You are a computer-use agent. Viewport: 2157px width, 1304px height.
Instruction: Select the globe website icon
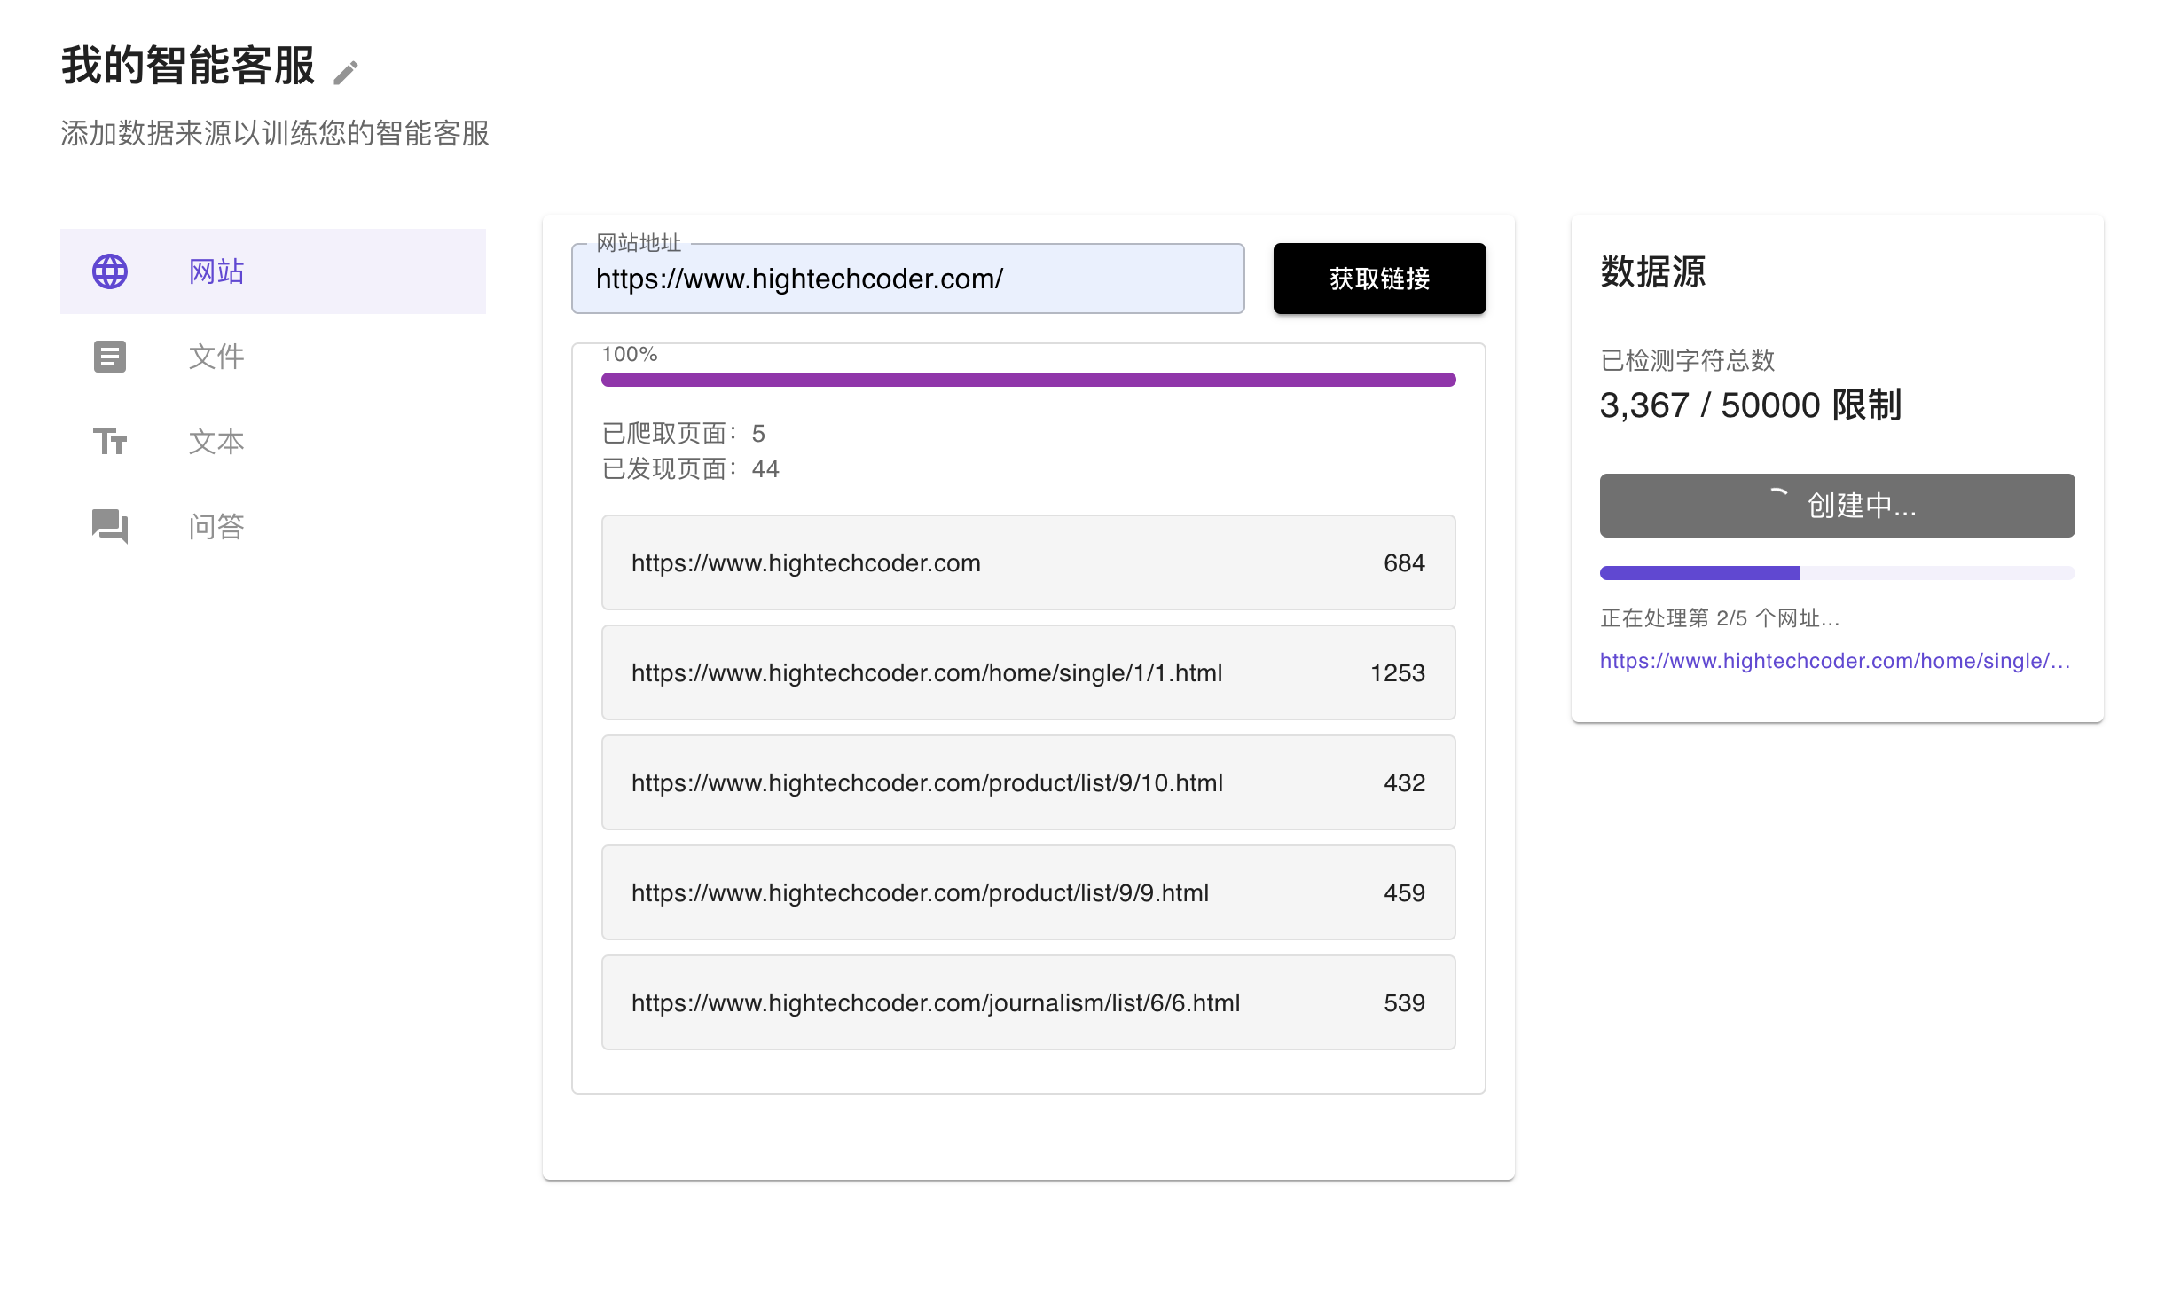pos(110,271)
